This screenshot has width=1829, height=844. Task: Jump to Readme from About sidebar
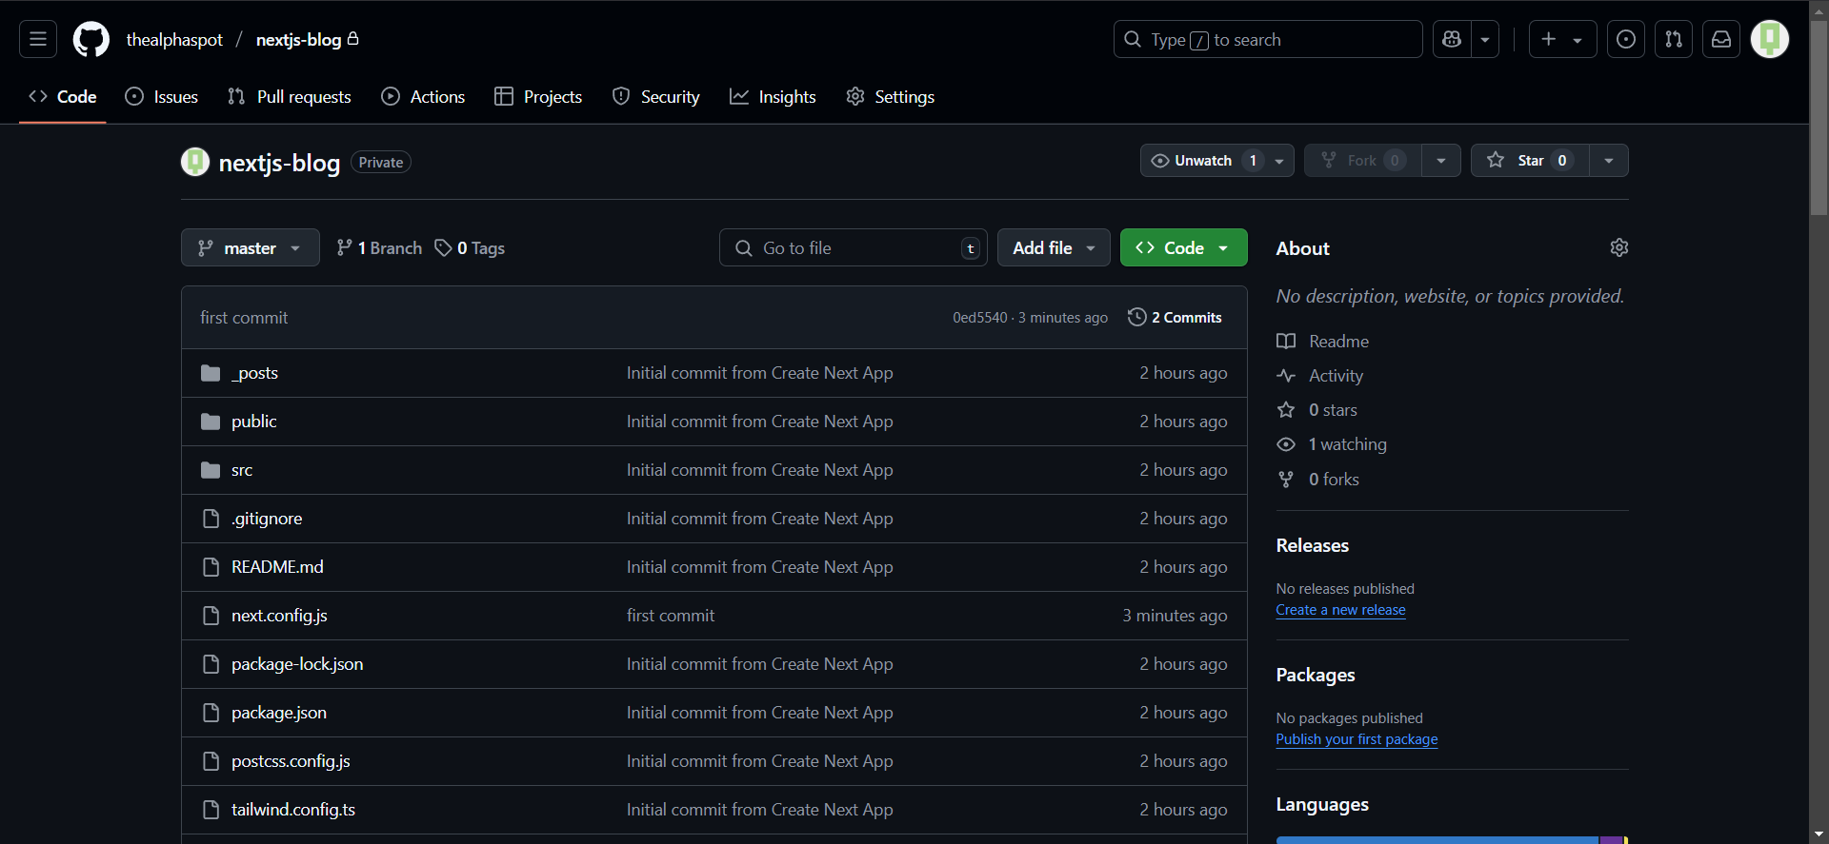tap(1322, 341)
